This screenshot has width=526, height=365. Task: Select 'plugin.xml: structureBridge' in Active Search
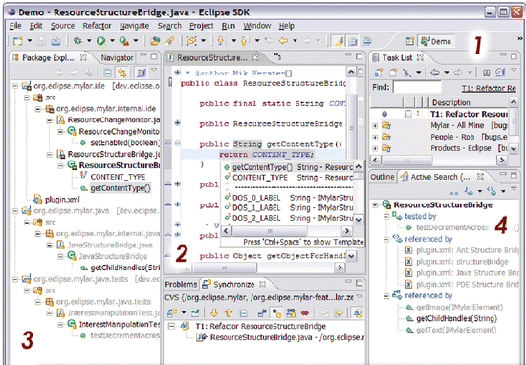point(462,262)
